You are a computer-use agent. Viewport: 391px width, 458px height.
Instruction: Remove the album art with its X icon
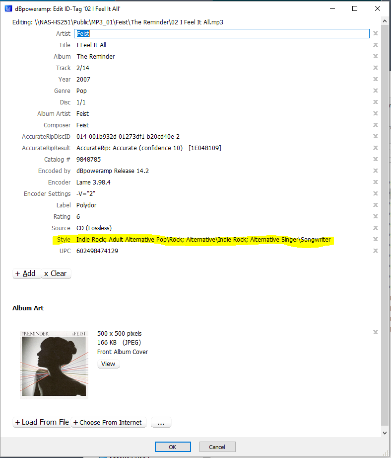point(376,332)
